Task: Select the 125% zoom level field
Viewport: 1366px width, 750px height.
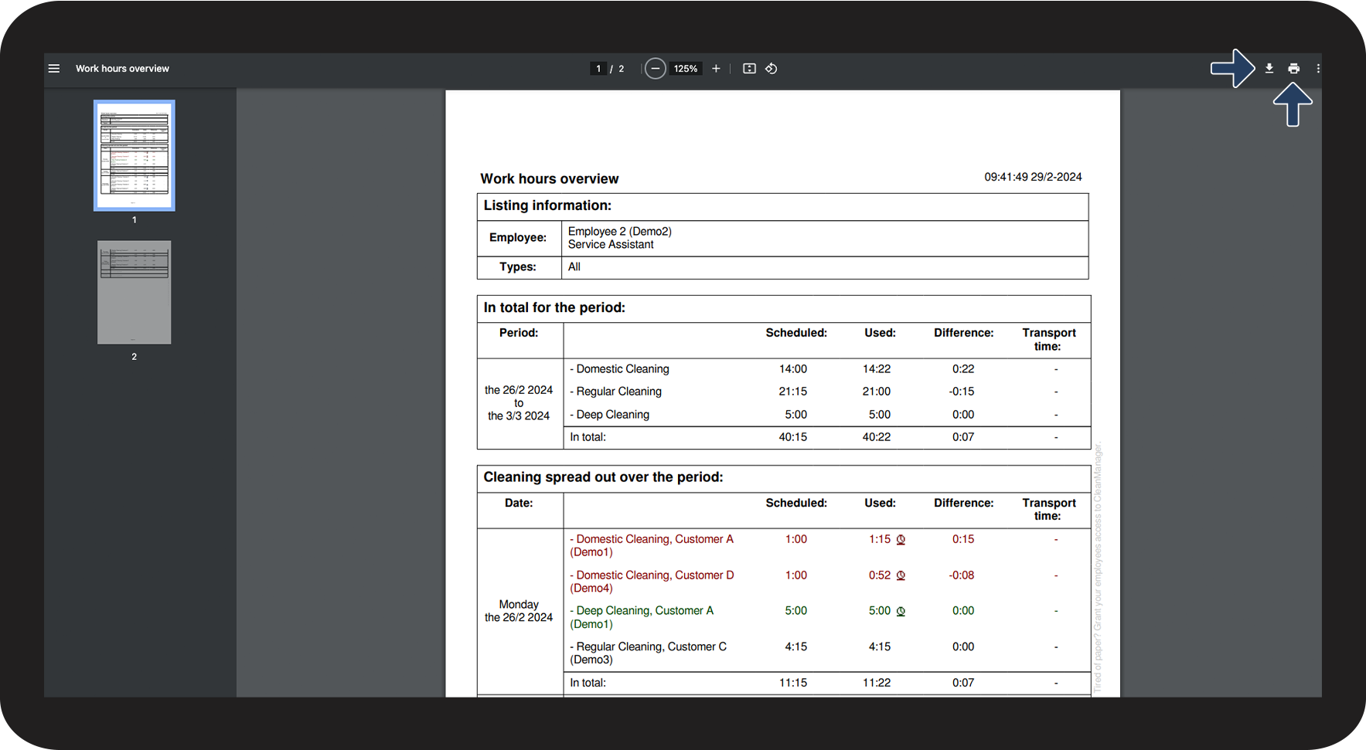Action: coord(685,69)
